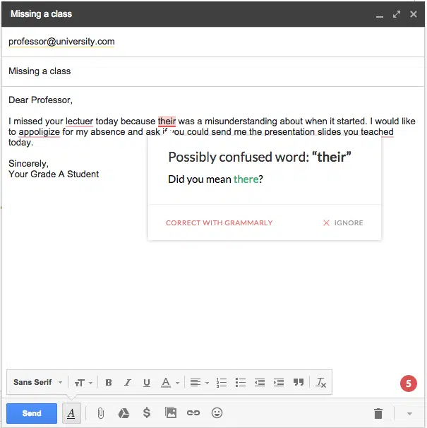This screenshot has width=427, height=428.
Task: Open the emoji picker smiley icon
Action: (217, 413)
